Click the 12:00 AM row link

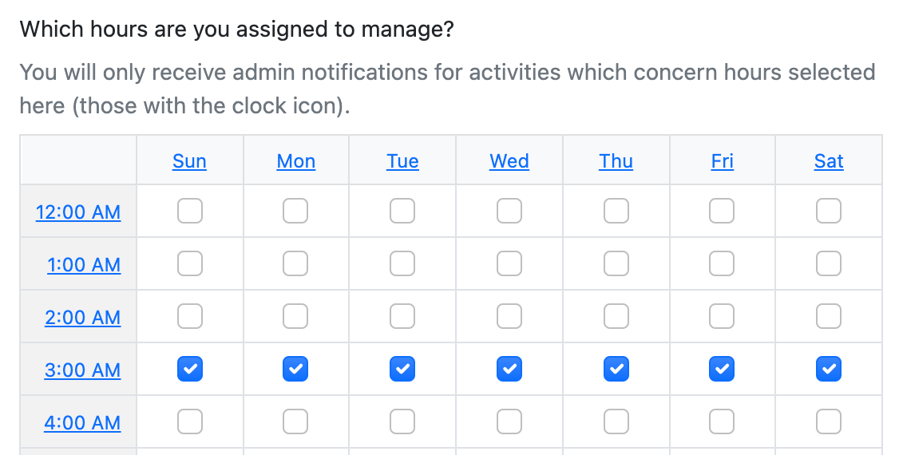coord(78,212)
